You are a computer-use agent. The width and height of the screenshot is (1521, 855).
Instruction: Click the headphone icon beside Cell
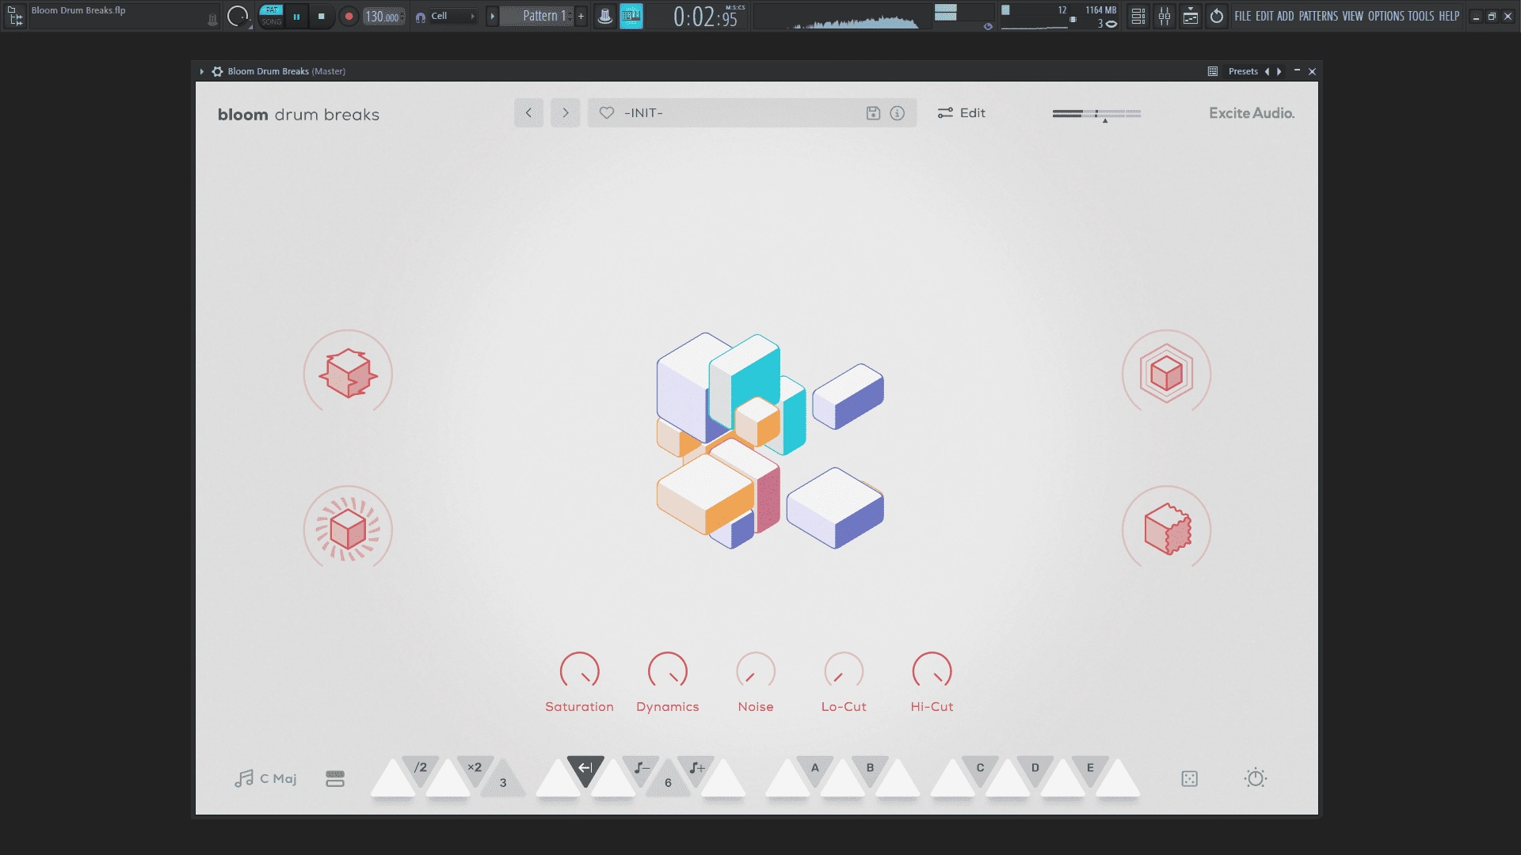(x=421, y=17)
